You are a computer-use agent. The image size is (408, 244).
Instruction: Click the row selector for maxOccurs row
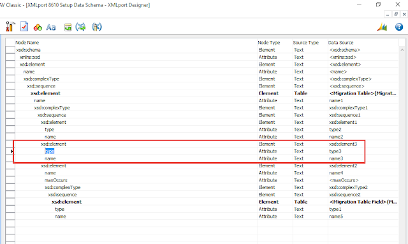(x=10, y=180)
